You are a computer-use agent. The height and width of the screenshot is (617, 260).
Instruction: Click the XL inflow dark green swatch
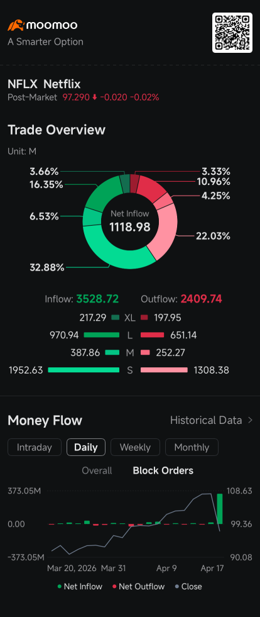click(x=115, y=318)
